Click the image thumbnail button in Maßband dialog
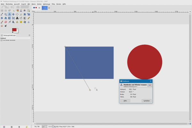Viewport: 192px width, 128px height. [x=150, y=85]
